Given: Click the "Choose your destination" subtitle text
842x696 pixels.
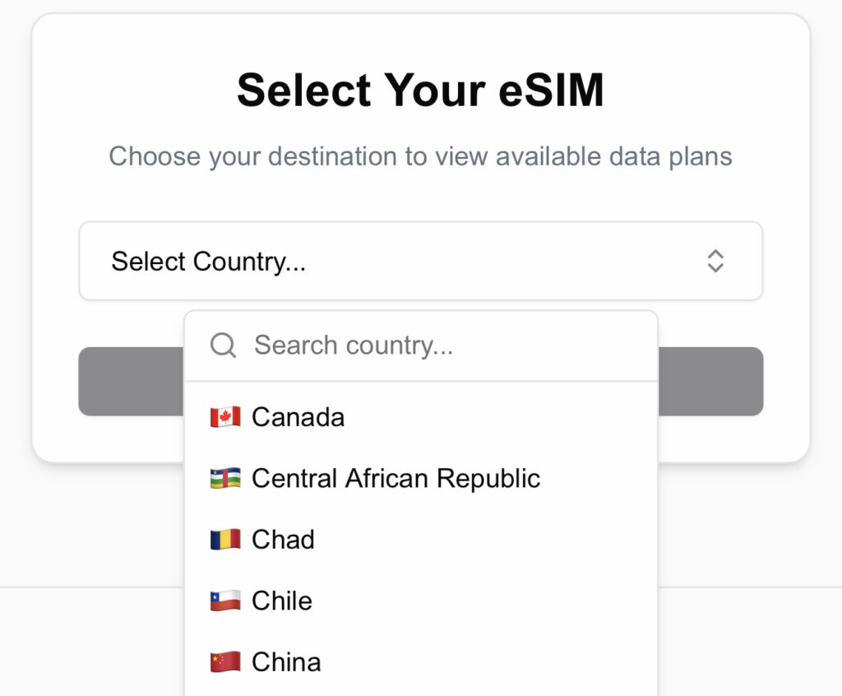Looking at the screenshot, I should (420, 156).
